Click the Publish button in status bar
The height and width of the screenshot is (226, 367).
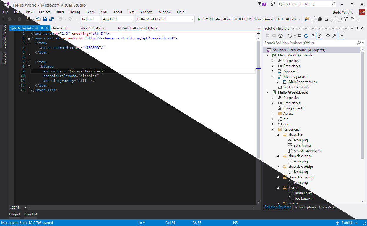coord(347,223)
